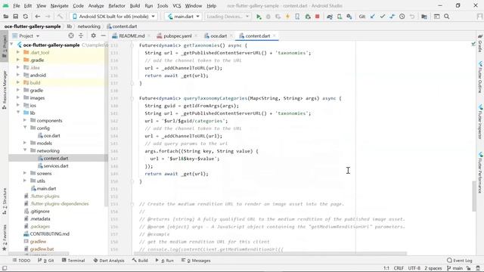
Task: Expand the models folder
Action: tap(25, 143)
